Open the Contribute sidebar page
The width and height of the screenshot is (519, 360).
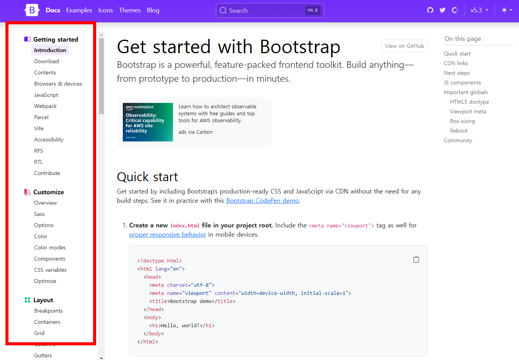tap(47, 173)
